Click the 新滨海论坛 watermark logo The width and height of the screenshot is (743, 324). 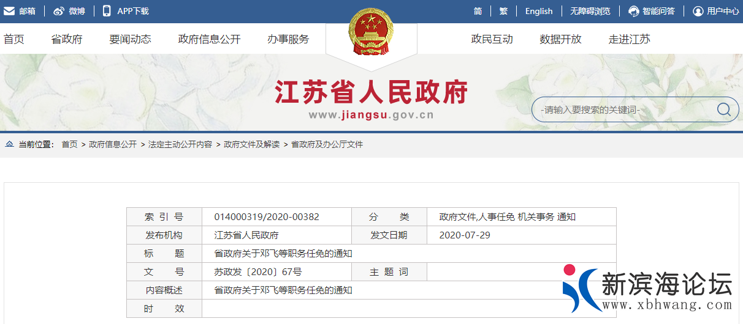pyautogui.click(x=650, y=290)
